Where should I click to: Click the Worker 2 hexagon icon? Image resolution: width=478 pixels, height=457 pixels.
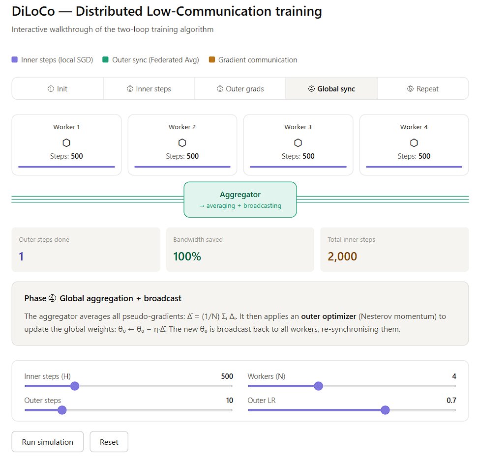[x=182, y=143]
